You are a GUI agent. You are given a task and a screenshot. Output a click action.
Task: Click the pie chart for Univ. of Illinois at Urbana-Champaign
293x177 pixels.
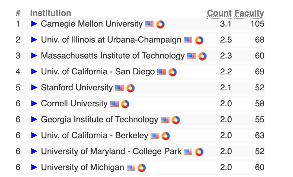[199, 40]
